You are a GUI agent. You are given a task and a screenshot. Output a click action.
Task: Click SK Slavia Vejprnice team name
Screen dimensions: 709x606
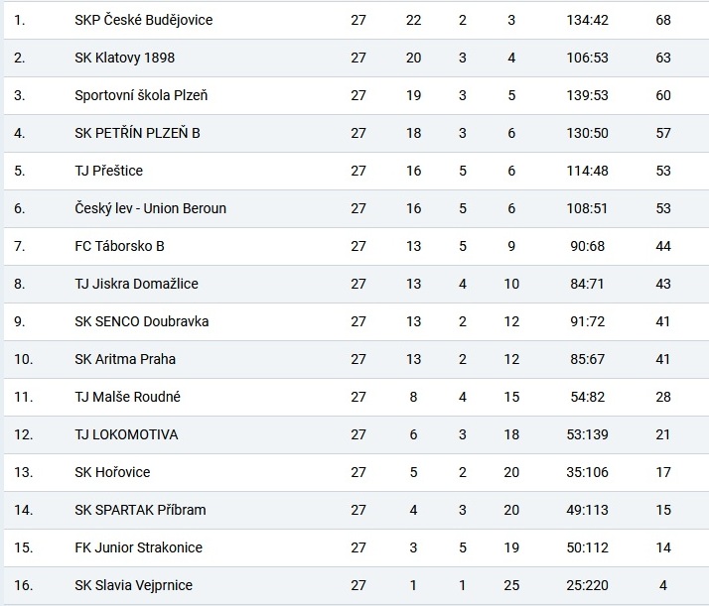click(133, 585)
